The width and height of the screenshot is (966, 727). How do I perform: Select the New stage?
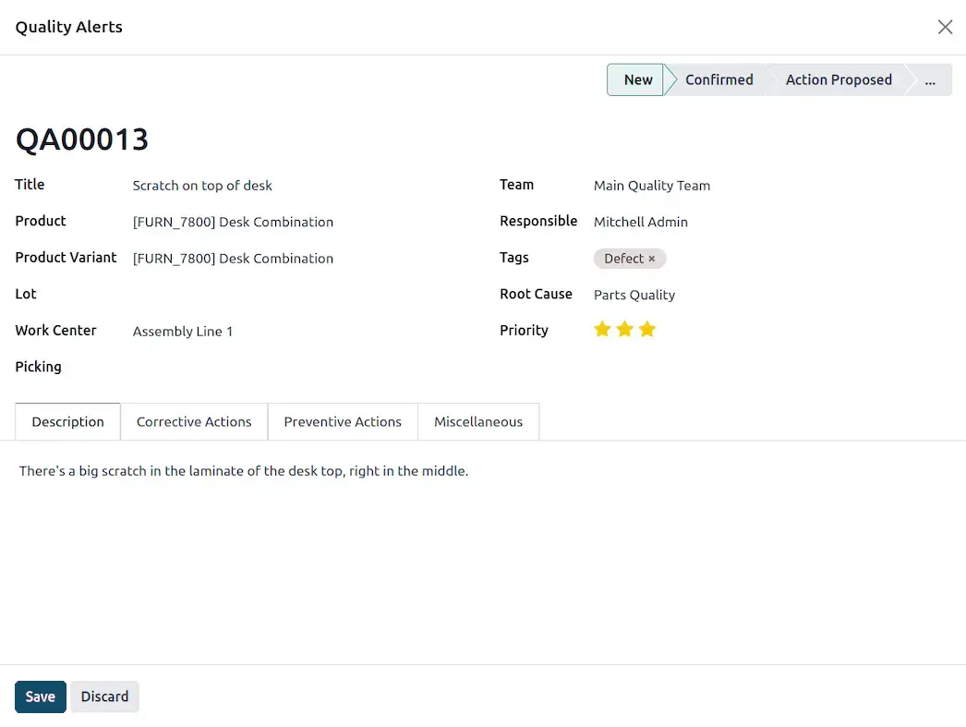point(636,80)
